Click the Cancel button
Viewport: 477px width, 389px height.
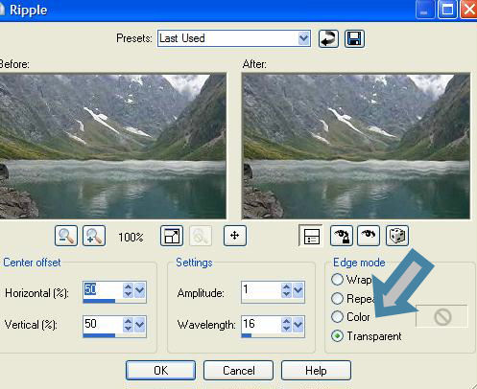239,371
